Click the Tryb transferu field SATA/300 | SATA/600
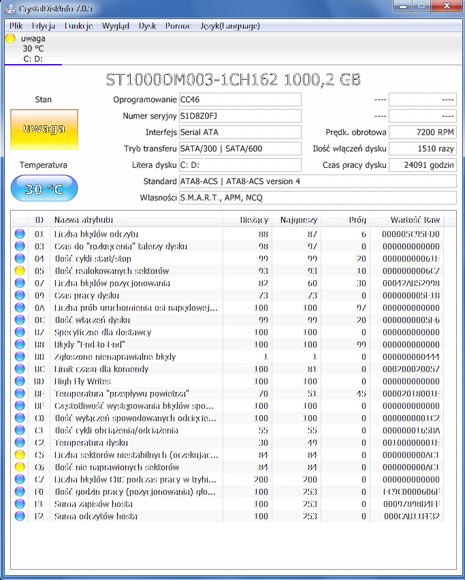The height and width of the screenshot is (580, 465). click(x=240, y=149)
